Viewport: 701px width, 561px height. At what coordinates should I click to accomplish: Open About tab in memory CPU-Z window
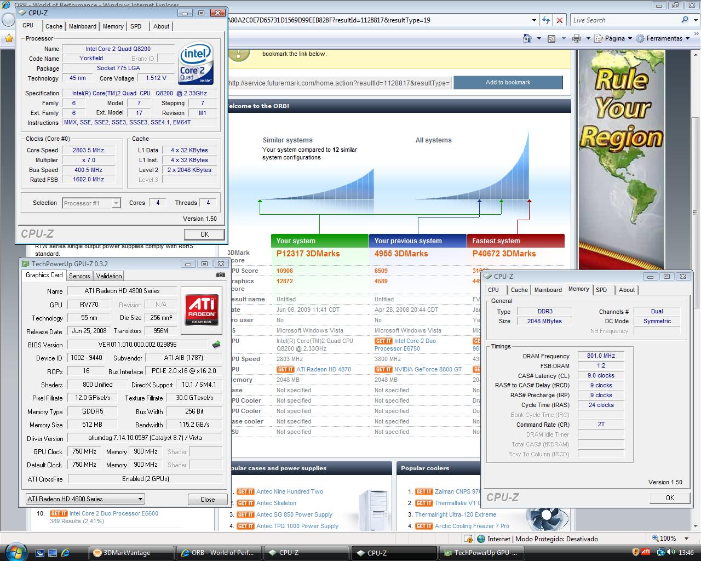pos(627,290)
